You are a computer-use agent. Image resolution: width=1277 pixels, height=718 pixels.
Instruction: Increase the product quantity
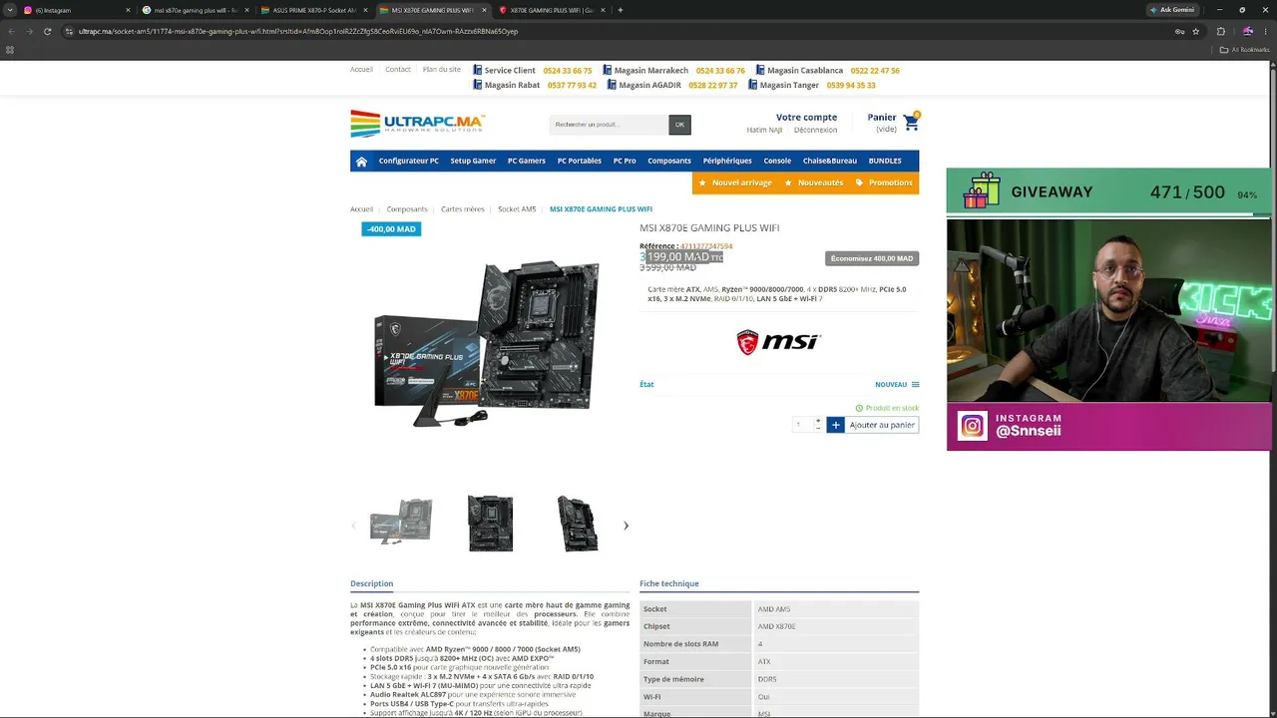click(818, 421)
